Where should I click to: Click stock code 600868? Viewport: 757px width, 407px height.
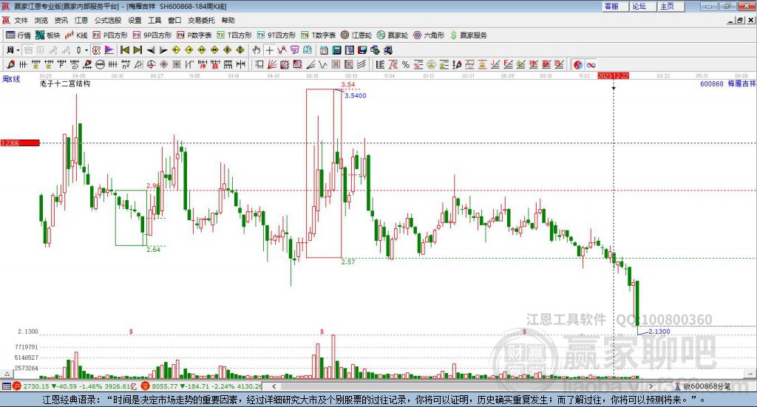(x=712, y=84)
